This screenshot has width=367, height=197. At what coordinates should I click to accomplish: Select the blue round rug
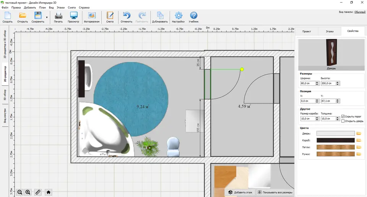point(131,99)
